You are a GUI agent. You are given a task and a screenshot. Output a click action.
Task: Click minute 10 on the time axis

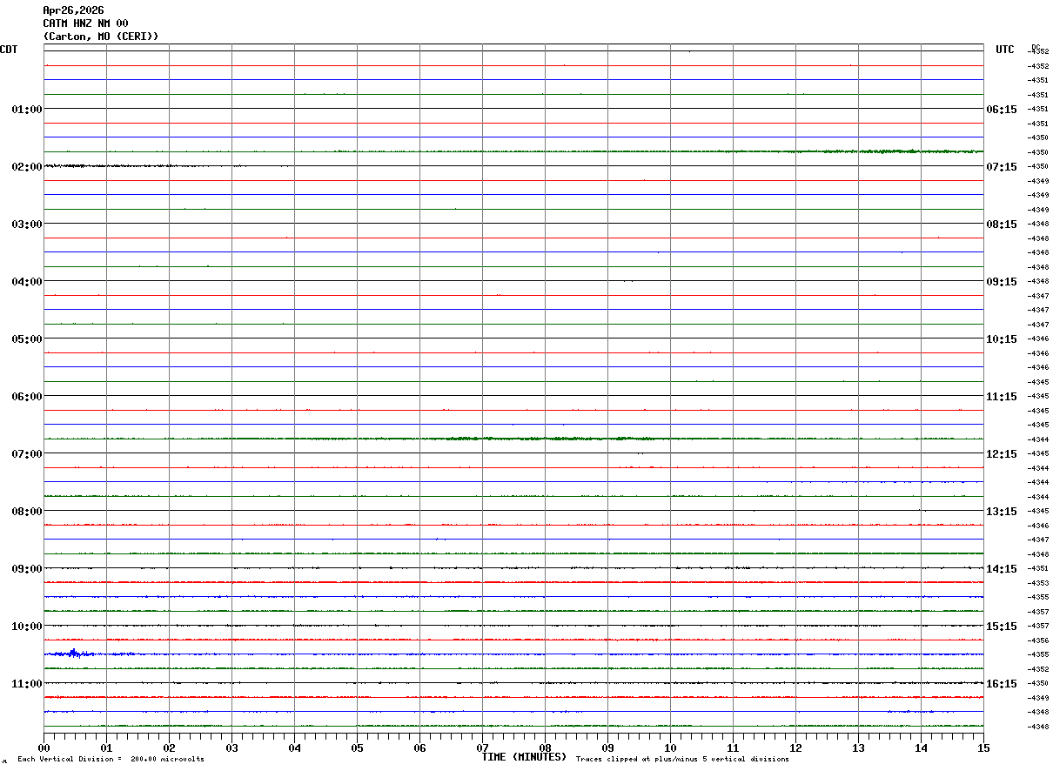pyautogui.click(x=670, y=748)
